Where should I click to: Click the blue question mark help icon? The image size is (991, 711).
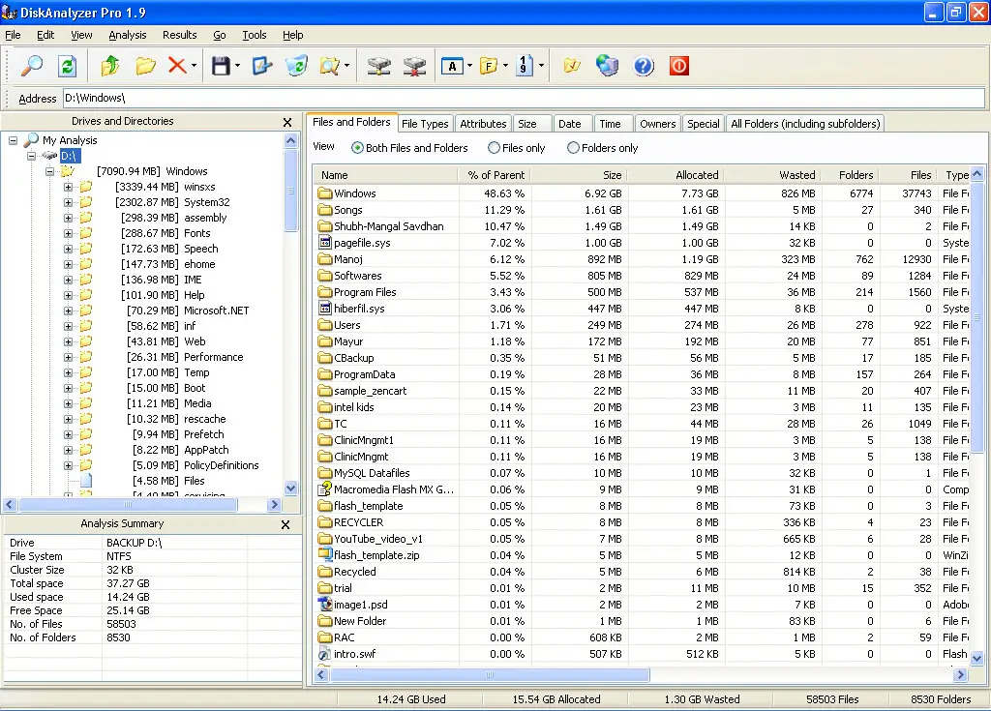click(644, 66)
